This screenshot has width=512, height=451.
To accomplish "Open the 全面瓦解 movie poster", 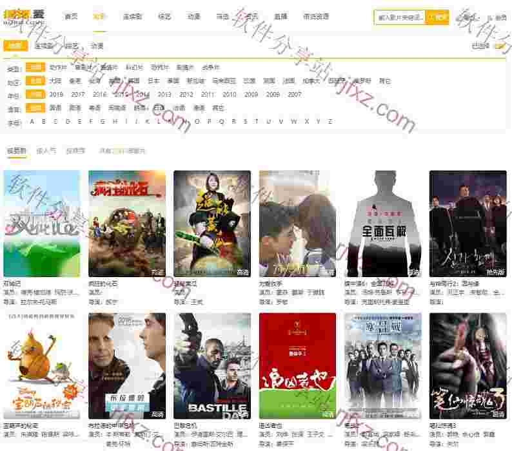I will [382, 224].
